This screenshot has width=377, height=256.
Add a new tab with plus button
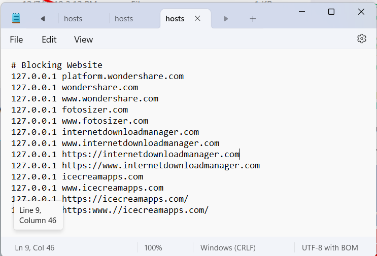[x=253, y=19]
